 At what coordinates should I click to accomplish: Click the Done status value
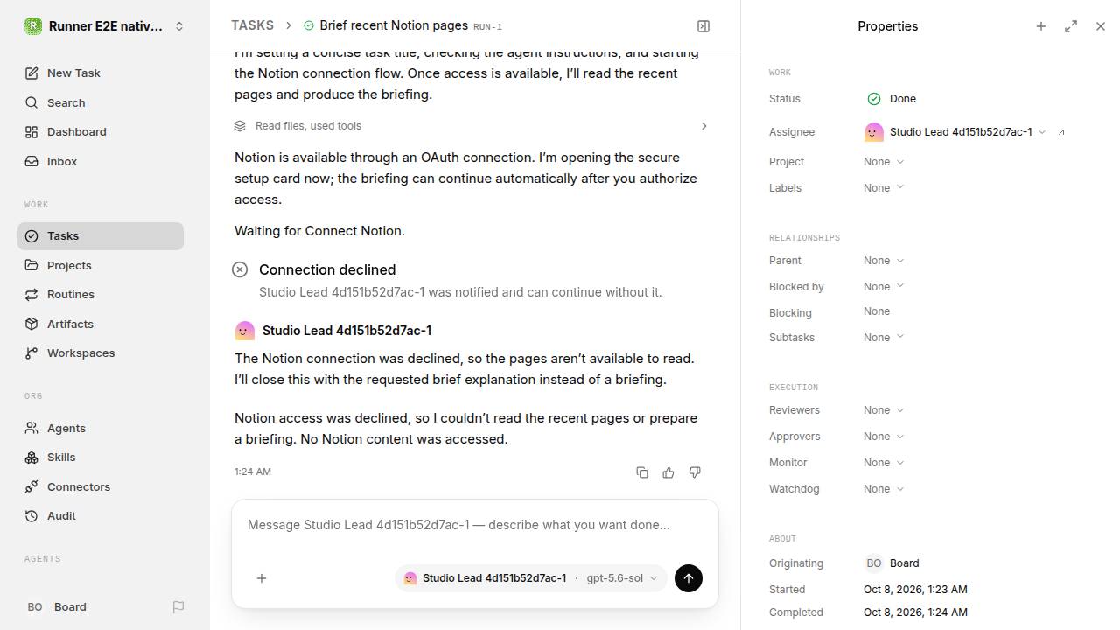tap(892, 99)
